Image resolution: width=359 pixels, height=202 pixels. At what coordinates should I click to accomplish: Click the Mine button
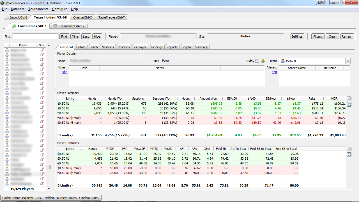(75, 36)
